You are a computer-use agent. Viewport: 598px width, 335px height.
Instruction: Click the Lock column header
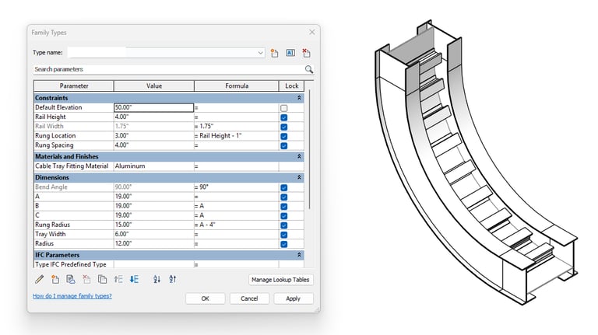click(292, 86)
